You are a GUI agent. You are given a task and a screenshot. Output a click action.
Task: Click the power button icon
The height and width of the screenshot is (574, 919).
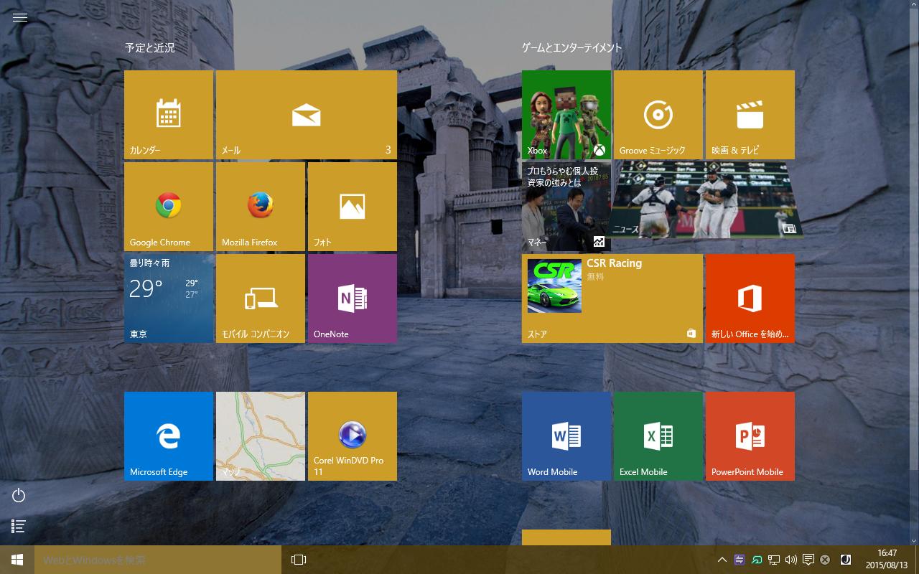pos(19,495)
